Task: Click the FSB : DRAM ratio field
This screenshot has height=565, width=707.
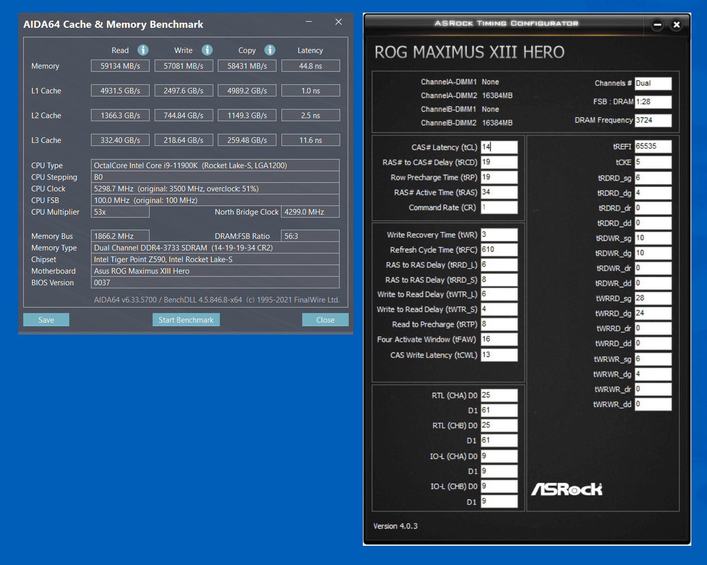Action: pos(653,101)
